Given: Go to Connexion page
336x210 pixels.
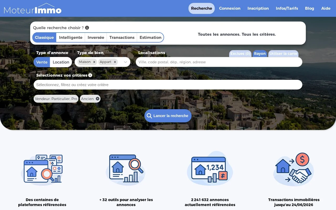Looking at the screenshot, I should click(x=230, y=8).
